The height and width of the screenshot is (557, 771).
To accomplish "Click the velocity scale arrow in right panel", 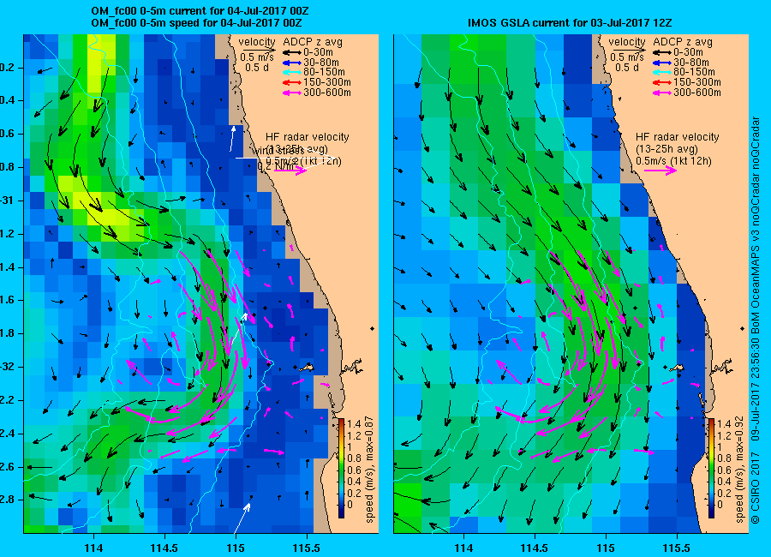I will point(630,49).
